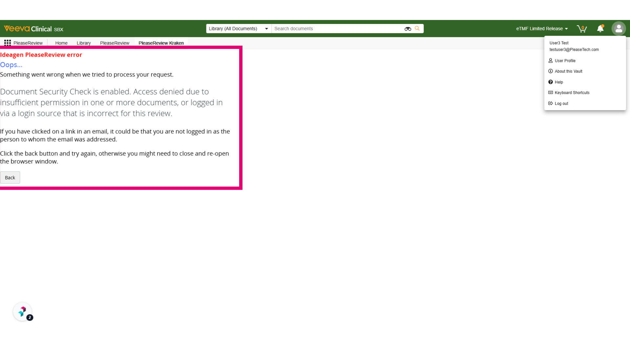The width and height of the screenshot is (630, 354).
Task: Click the user avatar icon
Action: [x=619, y=29]
